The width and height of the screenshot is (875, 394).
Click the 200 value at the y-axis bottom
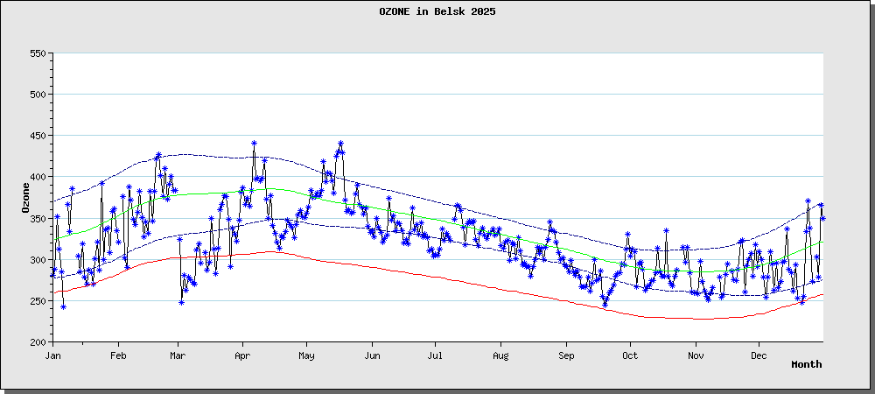pos(37,342)
